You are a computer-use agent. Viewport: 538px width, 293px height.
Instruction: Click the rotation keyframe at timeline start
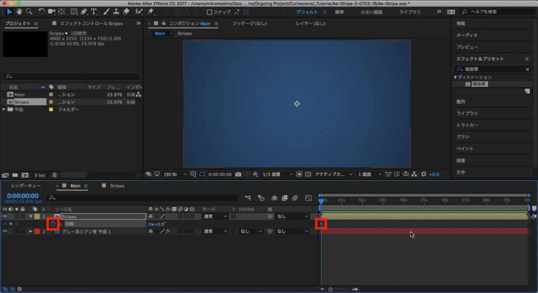[321, 224]
